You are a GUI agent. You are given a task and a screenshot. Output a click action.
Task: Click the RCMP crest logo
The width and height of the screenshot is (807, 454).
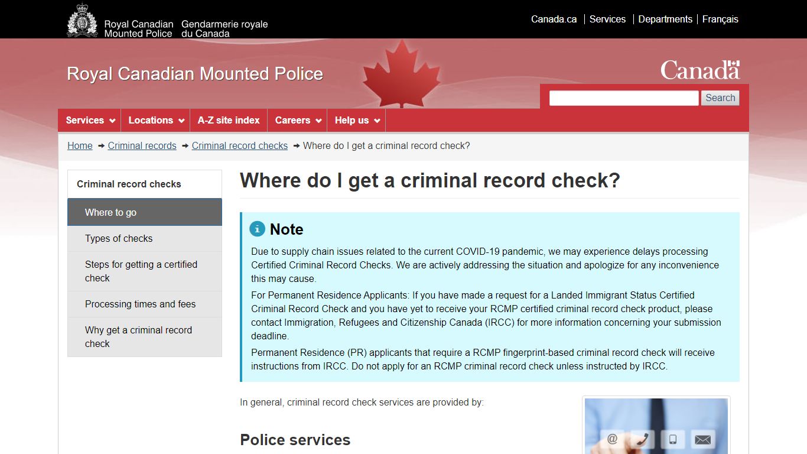click(82, 21)
